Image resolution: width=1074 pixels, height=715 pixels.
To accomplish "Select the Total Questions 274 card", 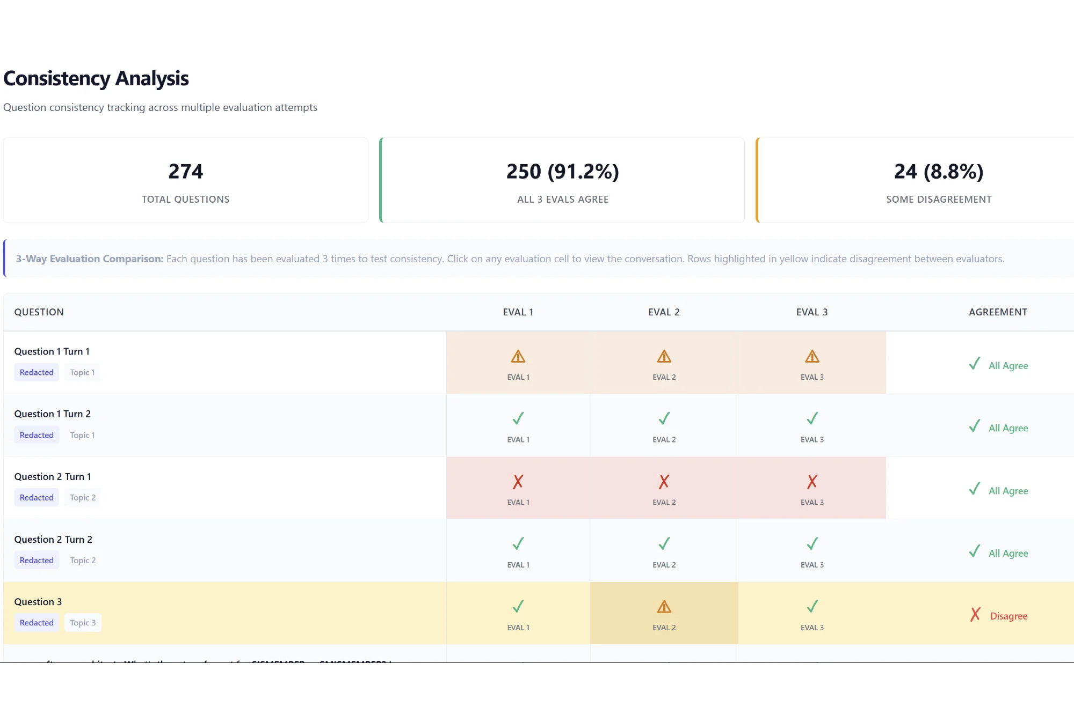I will coord(186,180).
